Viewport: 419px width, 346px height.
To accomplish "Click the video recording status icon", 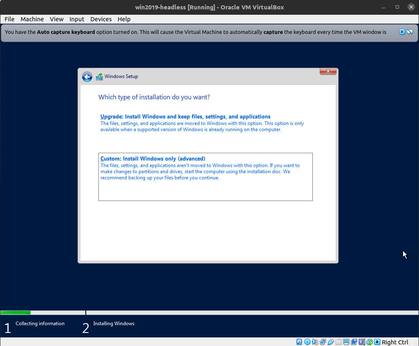I will [354, 342].
